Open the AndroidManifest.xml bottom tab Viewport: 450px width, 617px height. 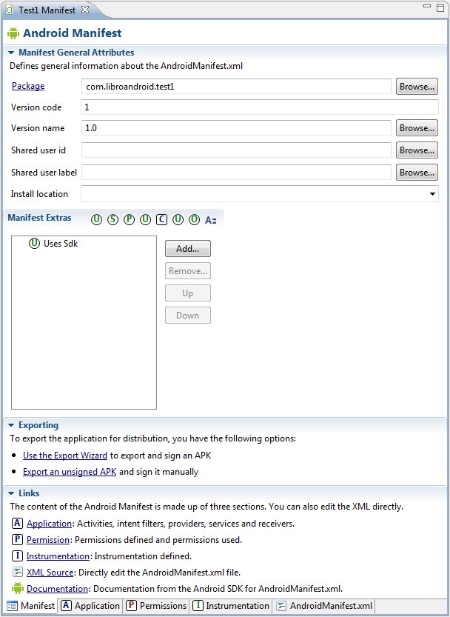point(324,606)
